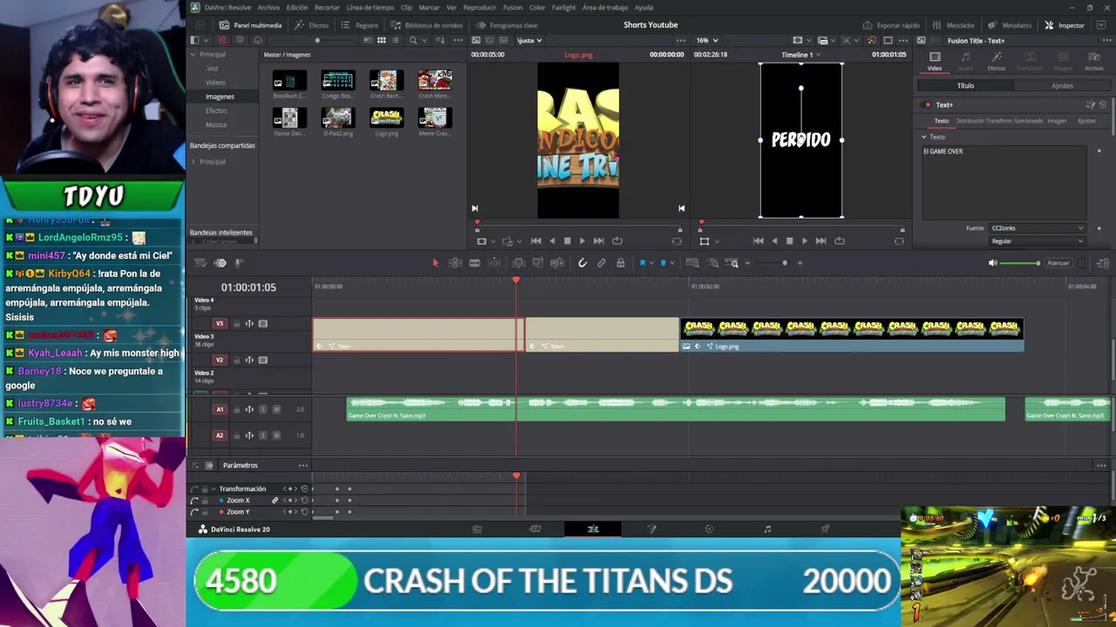Open the Panel multimedia panel
This screenshot has height=627, width=1116.
pyautogui.click(x=250, y=25)
